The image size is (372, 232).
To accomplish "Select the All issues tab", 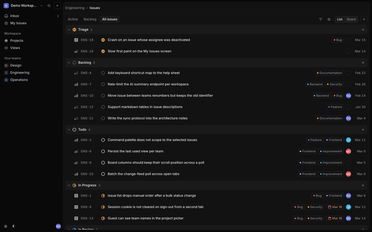I will point(110,19).
